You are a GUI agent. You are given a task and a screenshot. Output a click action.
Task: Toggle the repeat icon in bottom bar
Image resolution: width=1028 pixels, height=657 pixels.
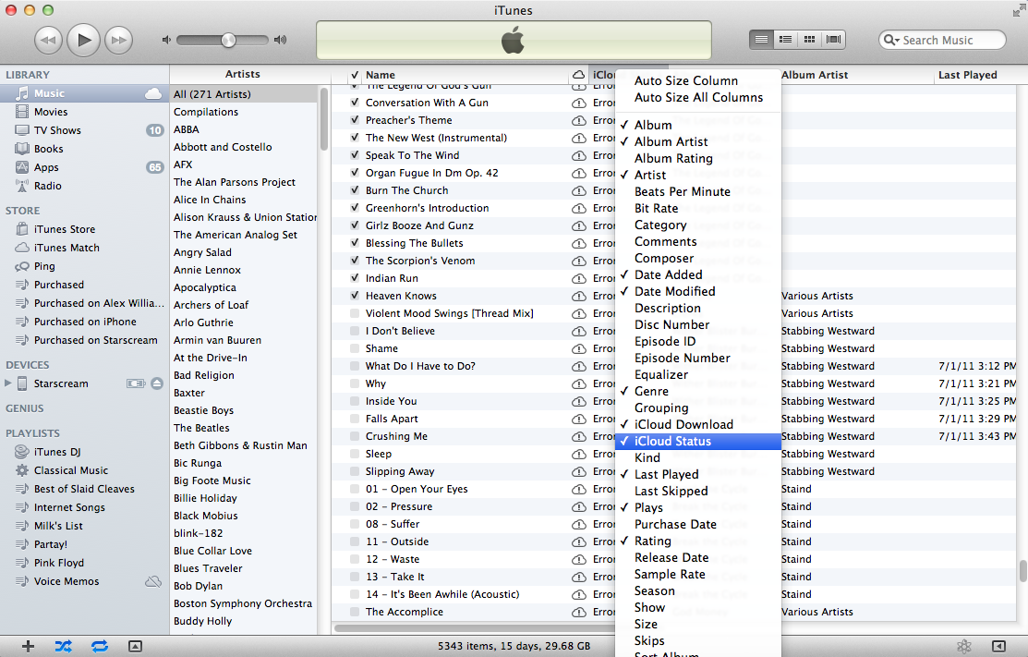(100, 646)
